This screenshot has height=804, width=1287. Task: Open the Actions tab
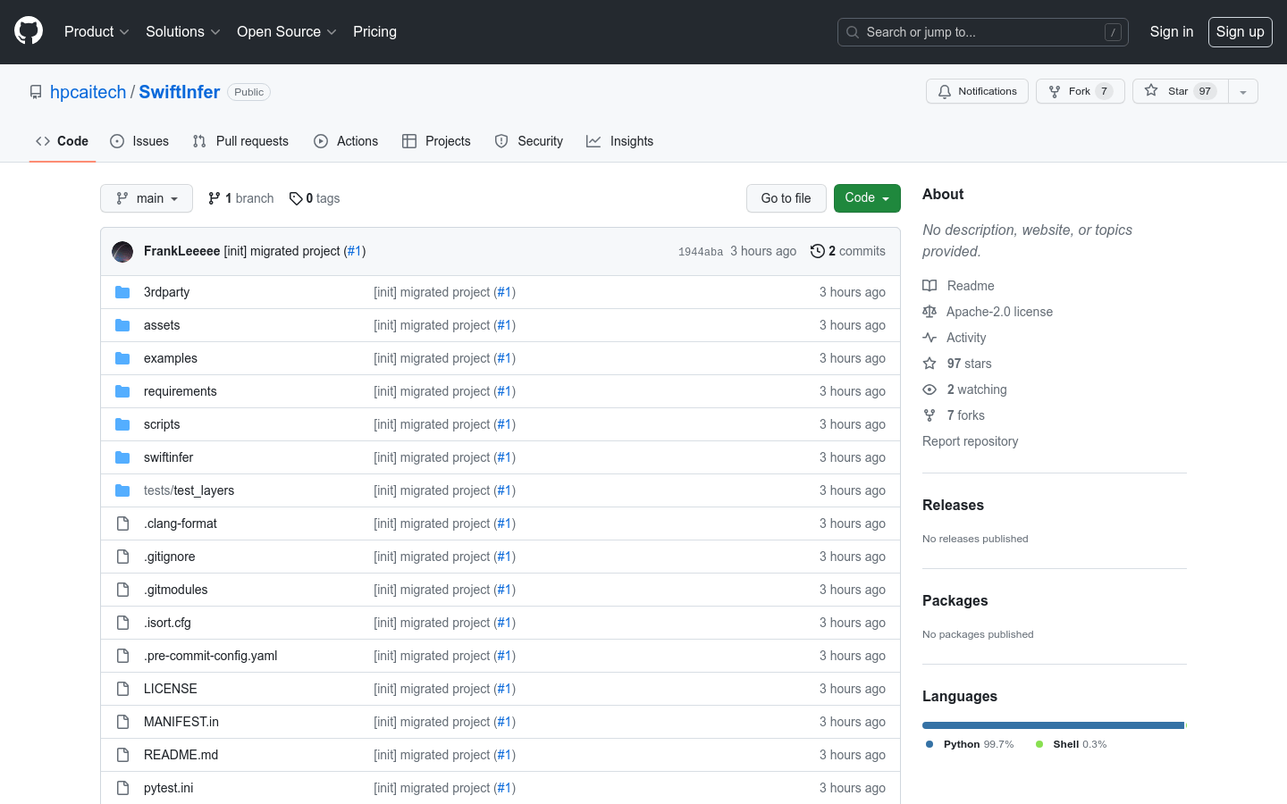tap(346, 141)
